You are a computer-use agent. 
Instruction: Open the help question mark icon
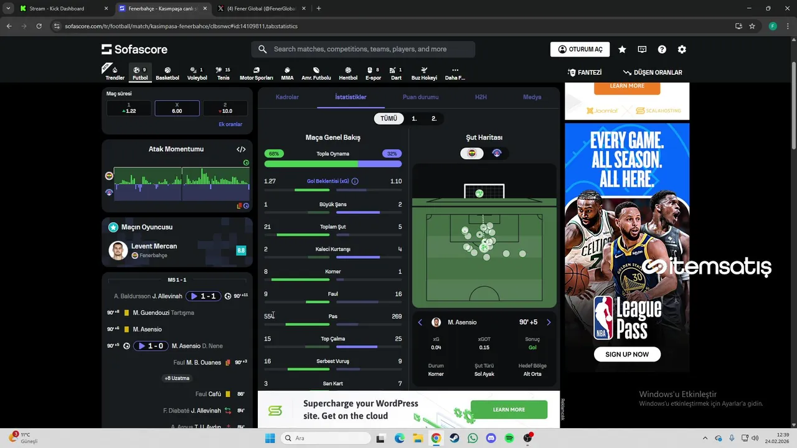click(662, 49)
